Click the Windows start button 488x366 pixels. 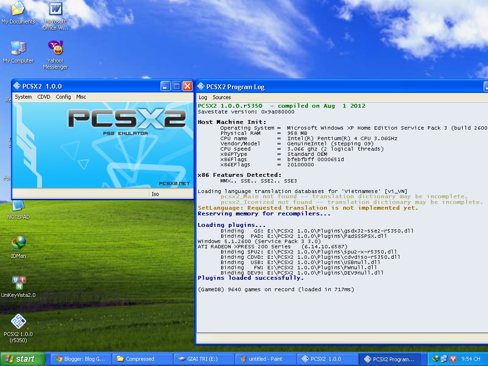pyautogui.click(x=22, y=359)
